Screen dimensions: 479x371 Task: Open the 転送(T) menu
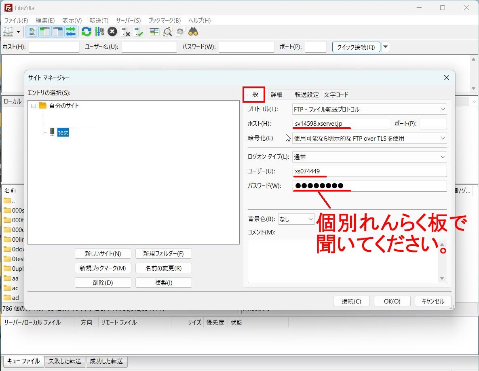(99, 21)
